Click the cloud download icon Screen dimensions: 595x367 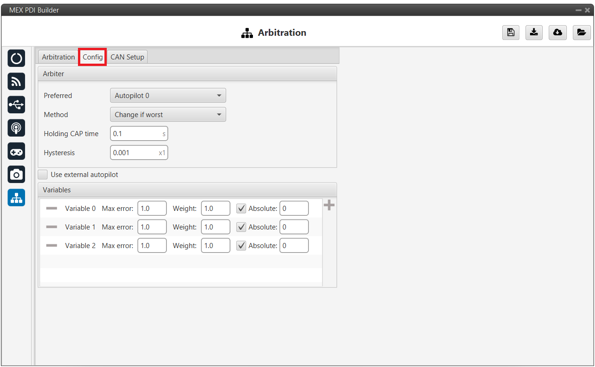tap(558, 33)
